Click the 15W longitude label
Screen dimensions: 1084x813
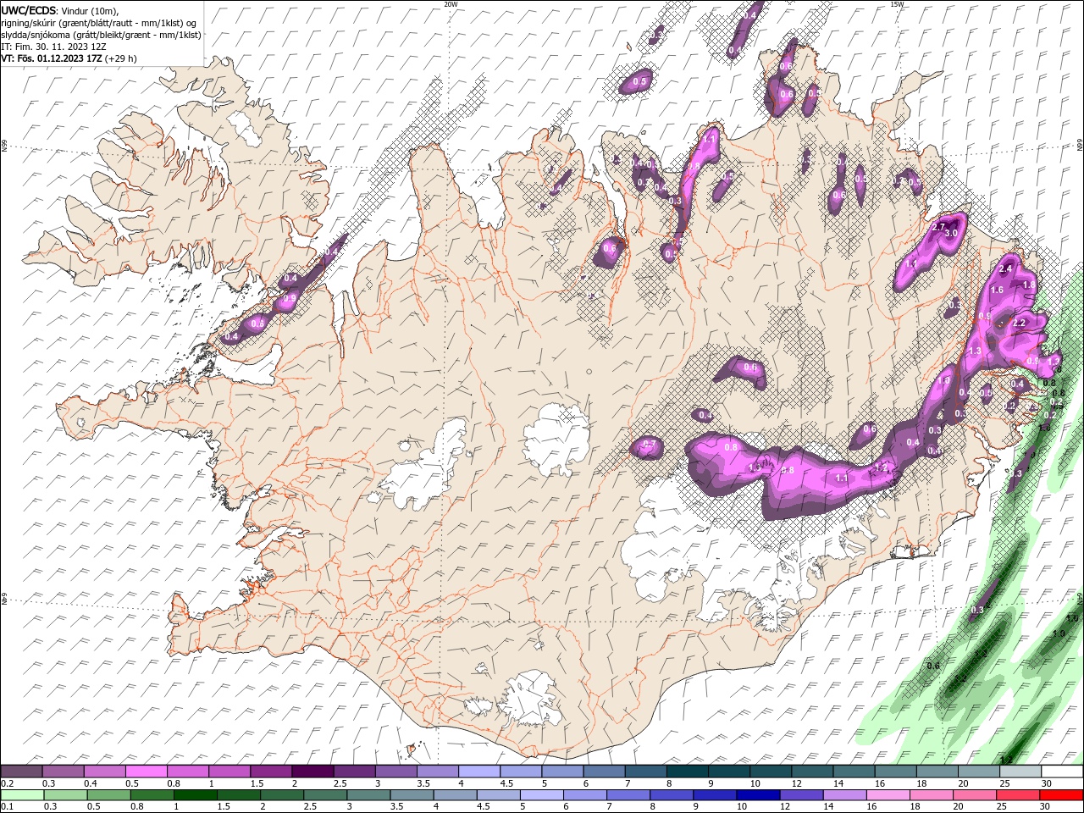tap(897, 4)
